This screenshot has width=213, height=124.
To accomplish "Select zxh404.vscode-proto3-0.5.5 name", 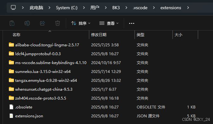I will point(41,98).
